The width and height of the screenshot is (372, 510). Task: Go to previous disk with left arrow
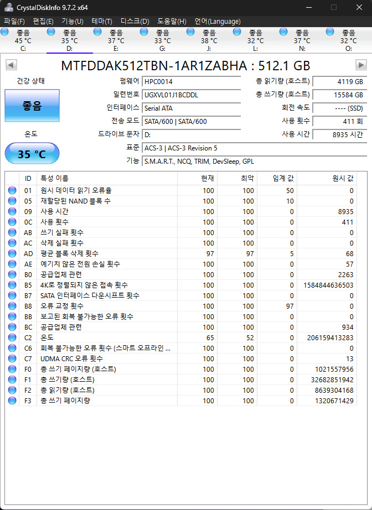click(12, 65)
